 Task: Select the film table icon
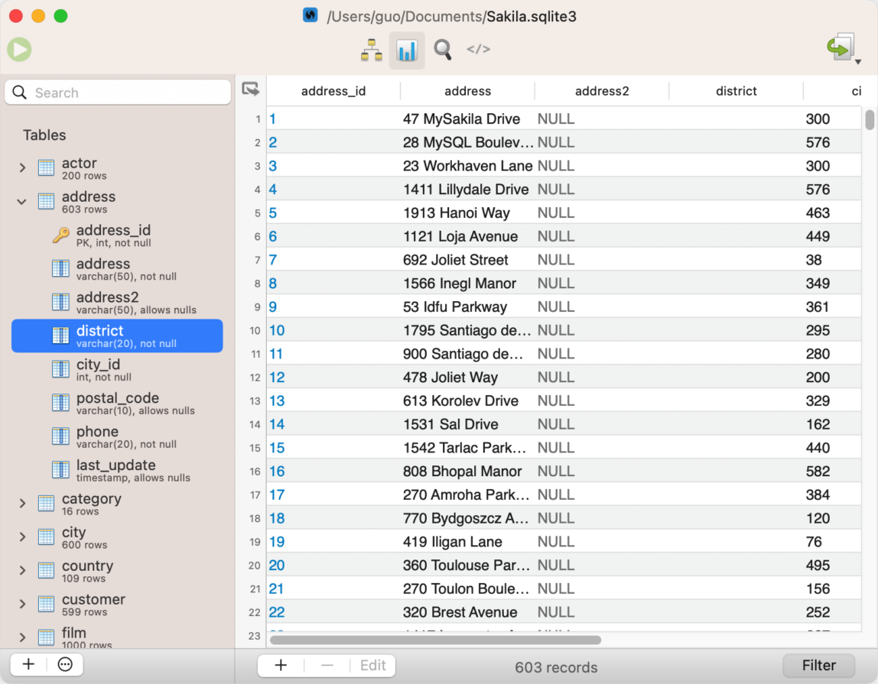[46, 637]
